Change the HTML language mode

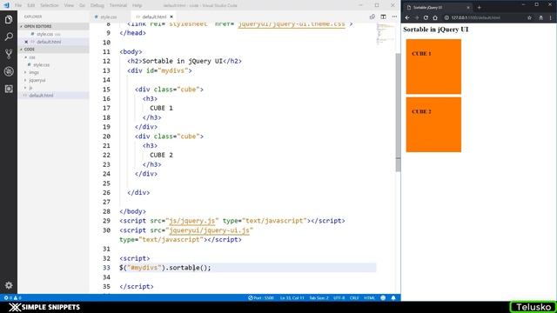tap(369, 297)
